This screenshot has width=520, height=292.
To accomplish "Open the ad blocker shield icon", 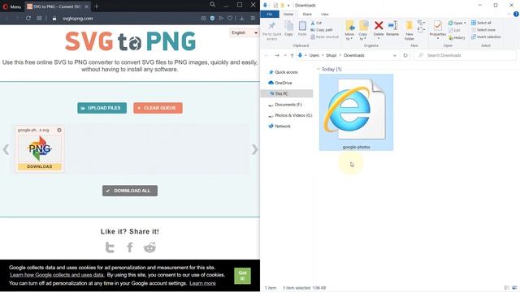I will click(x=212, y=18).
